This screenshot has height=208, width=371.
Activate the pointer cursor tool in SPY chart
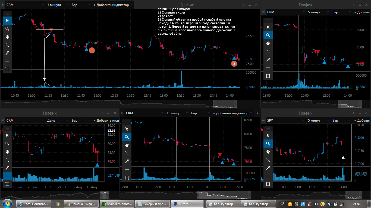[268, 135]
